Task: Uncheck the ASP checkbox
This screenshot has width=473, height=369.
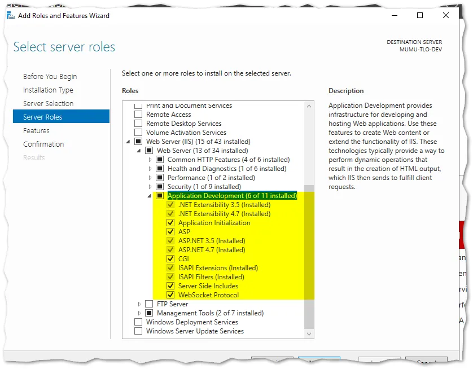Action: pos(170,232)
